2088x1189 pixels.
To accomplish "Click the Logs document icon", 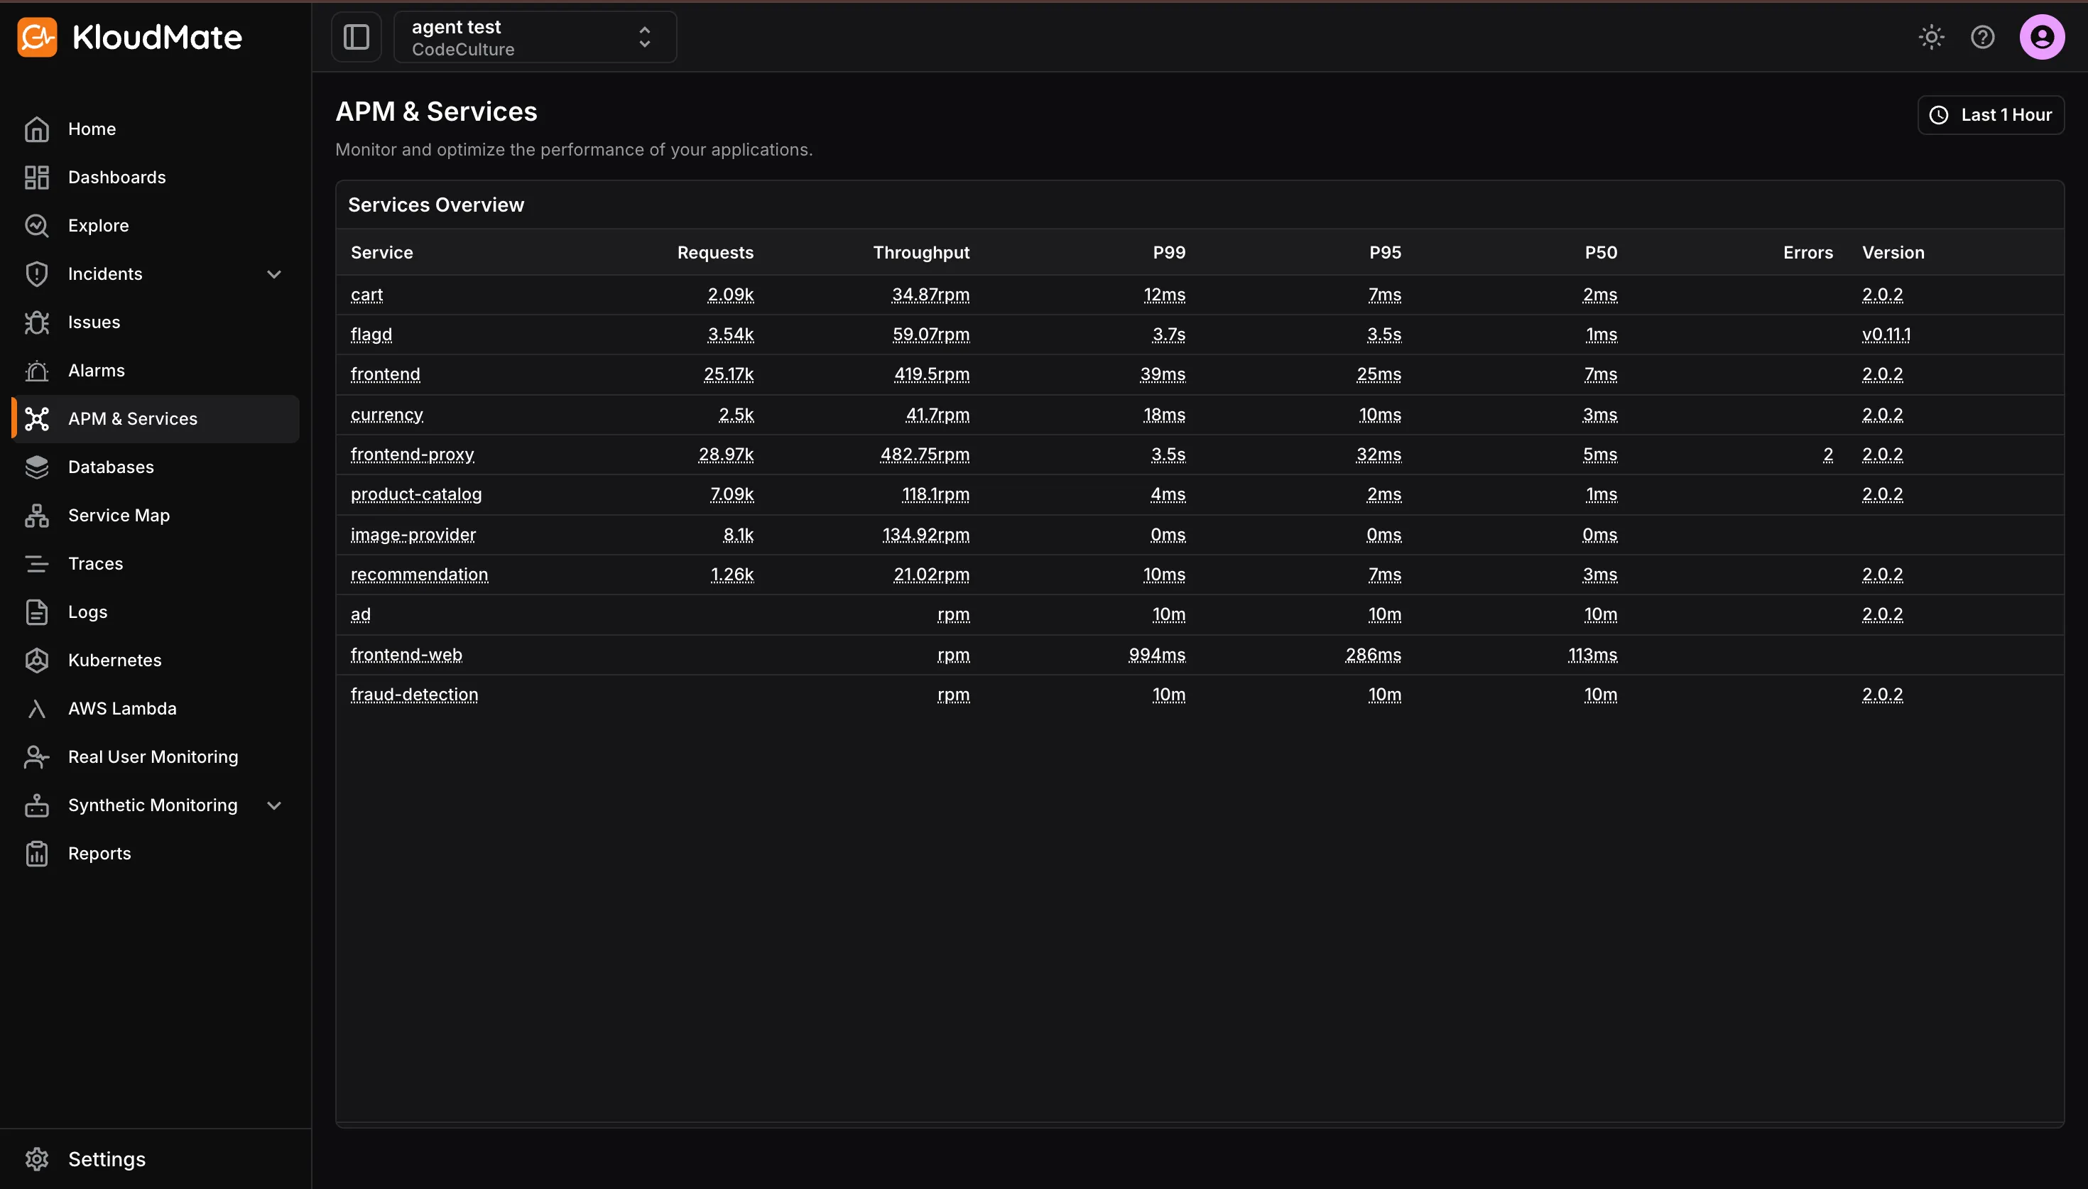I will pos(37,612).
